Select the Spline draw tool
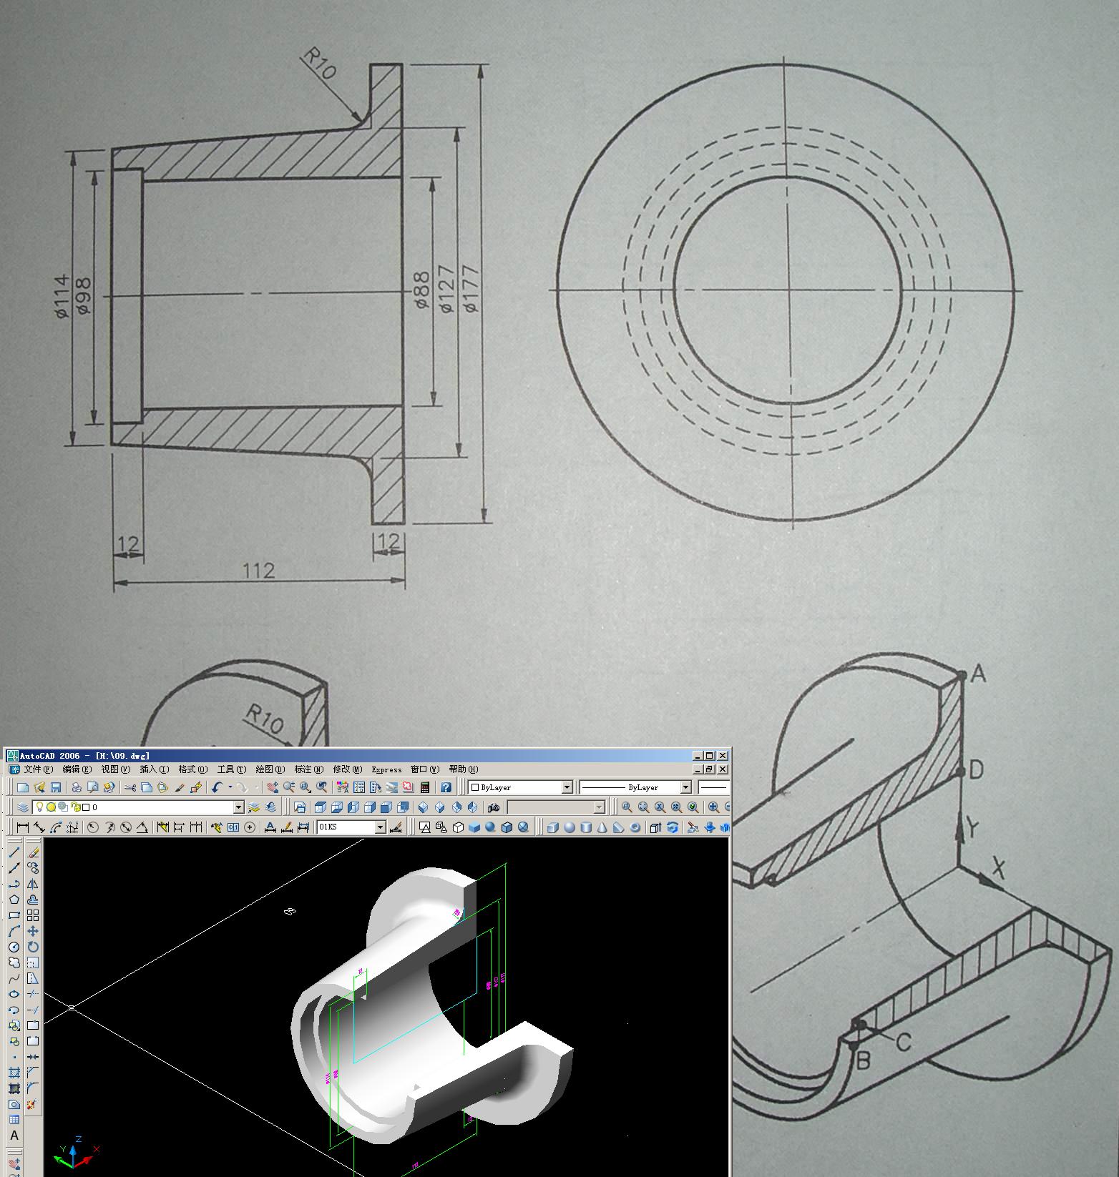The width and height of the screenshot is (1119, 1177). coord(14,978)
